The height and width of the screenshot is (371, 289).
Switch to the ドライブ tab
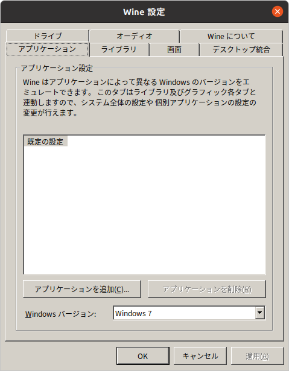(x=48, y=36)
